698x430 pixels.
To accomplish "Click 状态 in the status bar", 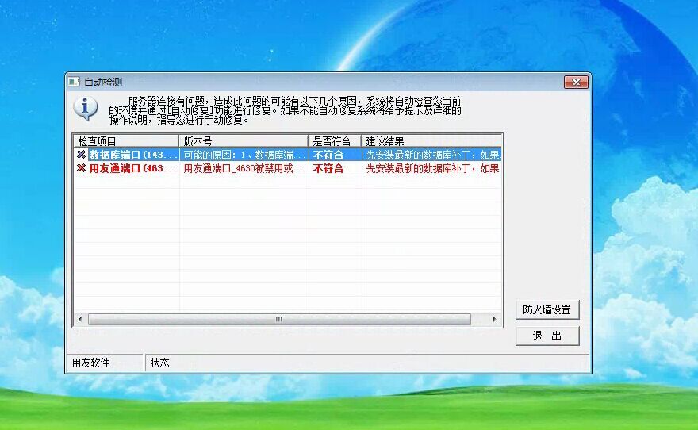I will [x=159, y=363].
